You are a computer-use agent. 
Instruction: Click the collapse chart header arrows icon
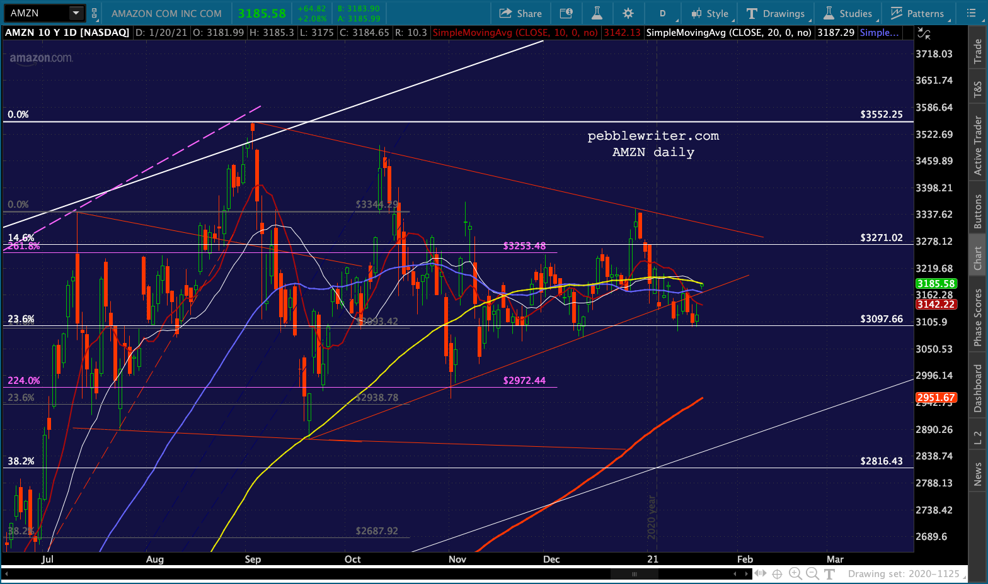coord(923,33)
